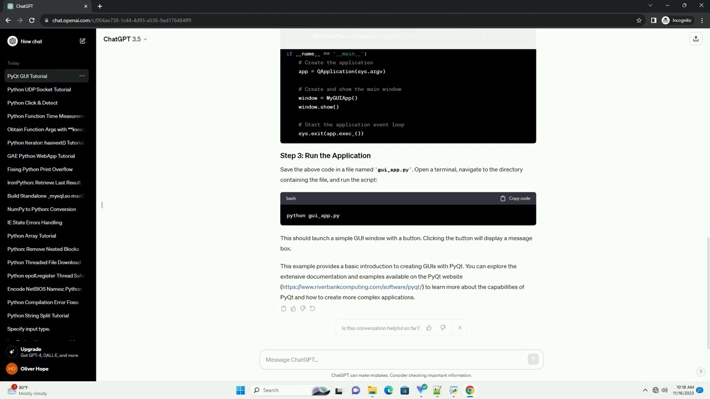The height and width of the screenshot is (399, 710).
Task: Click the browser address bar URL
Action: pos(121,21)
